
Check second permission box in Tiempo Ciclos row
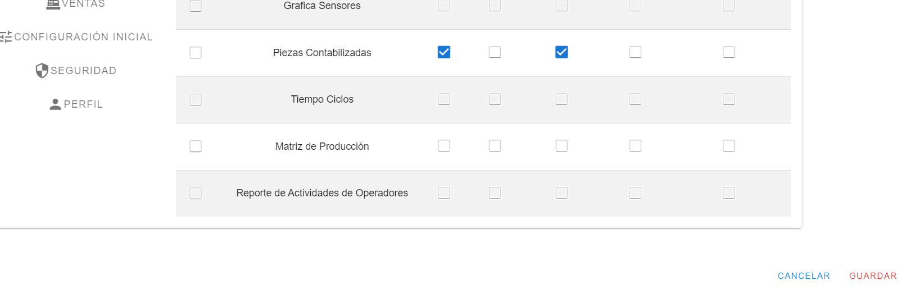(495, 99)
